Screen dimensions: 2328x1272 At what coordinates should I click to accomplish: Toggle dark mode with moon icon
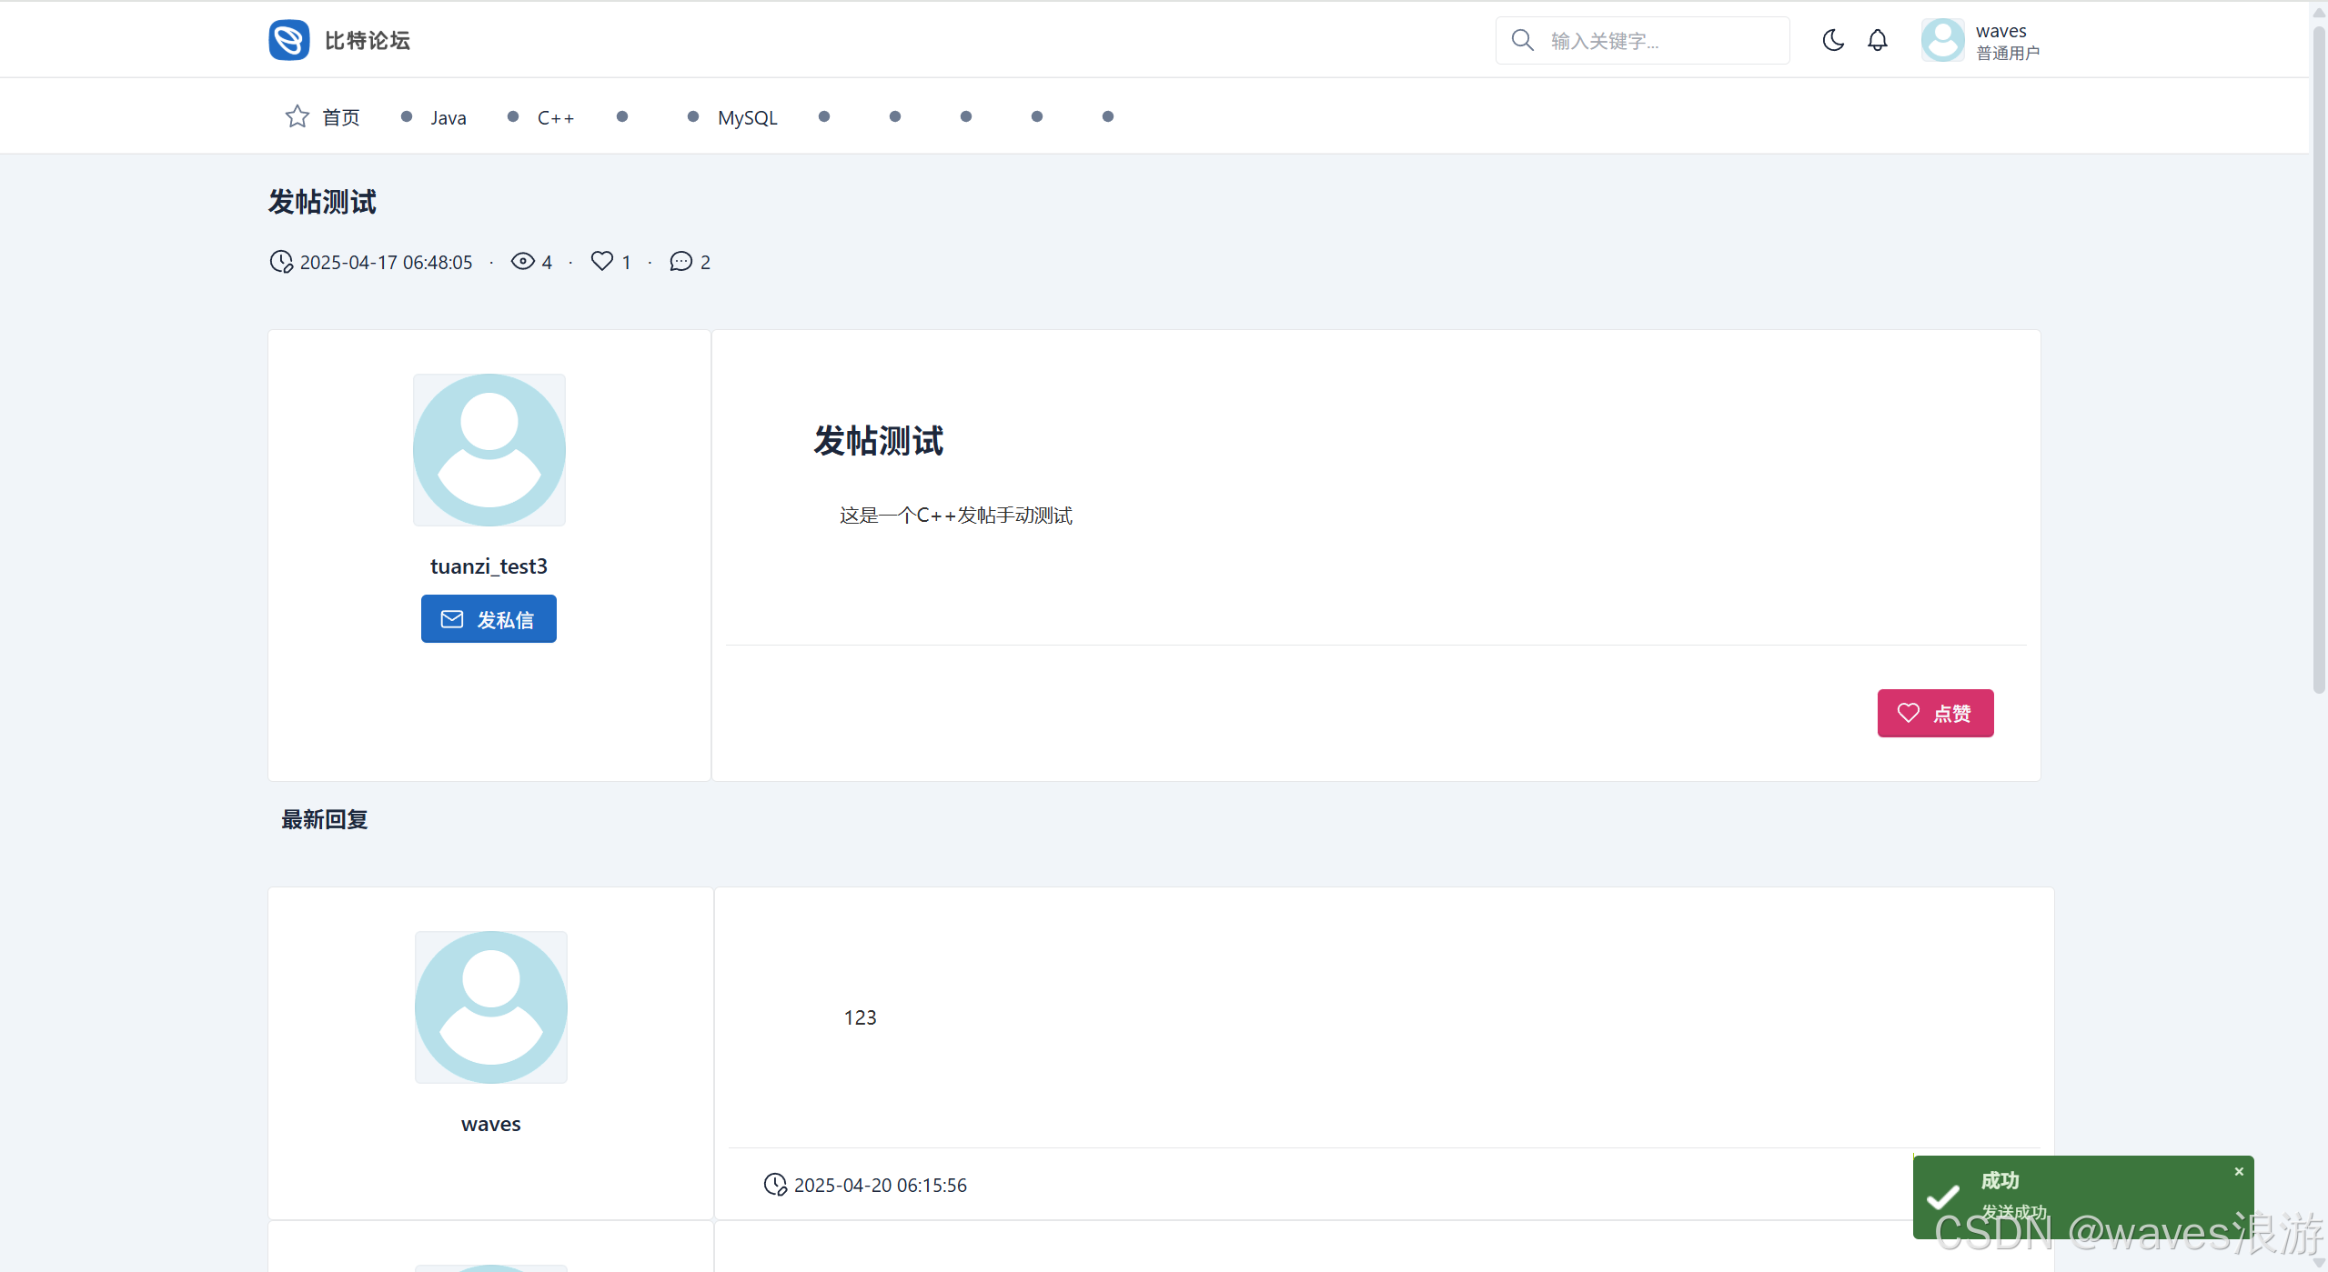pyautogui.click(x=1833, y=40)
